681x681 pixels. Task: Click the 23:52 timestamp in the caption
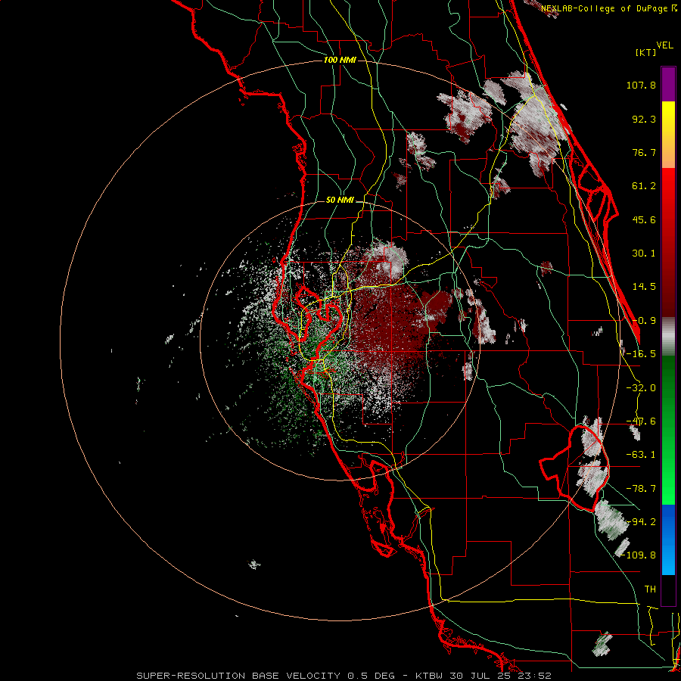point(536,676)
